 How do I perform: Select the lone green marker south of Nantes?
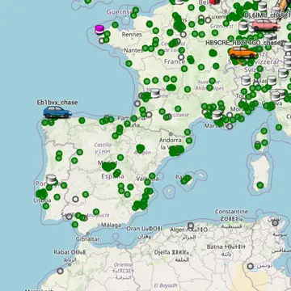click(129, 63)
